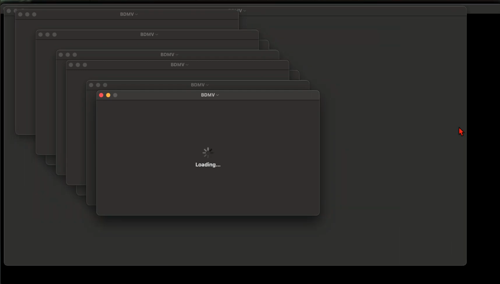Click close dot of the uppermost small BDMV window
Image resolution: width=500 pixels, height=284 pixels.
click(20, 14)
